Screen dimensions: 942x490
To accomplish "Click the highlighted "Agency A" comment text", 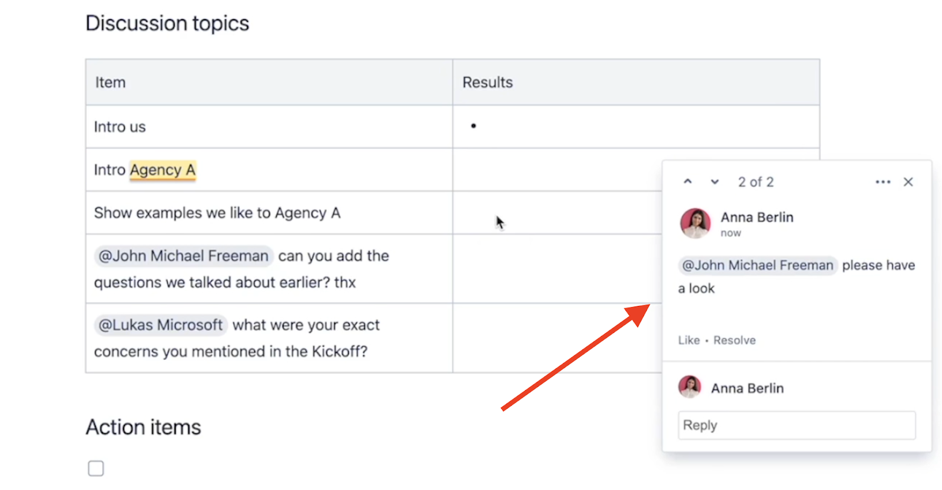I will tap(162, 170).
